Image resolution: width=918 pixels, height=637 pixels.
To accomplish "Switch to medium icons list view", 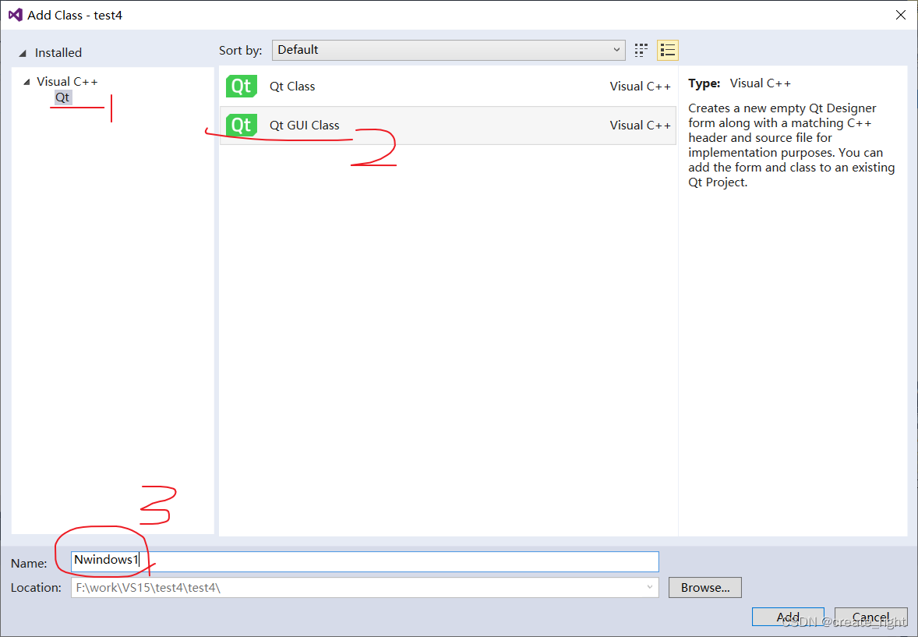I will tap(667, 51).
